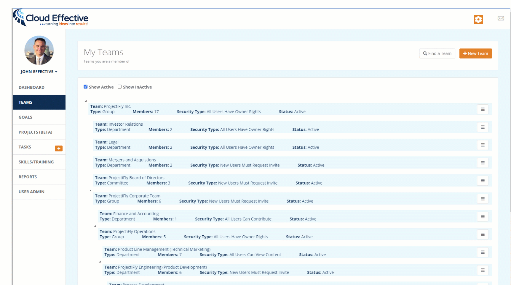
Task: Open the messages envelope icon
Action: click(x=501, y=18)
